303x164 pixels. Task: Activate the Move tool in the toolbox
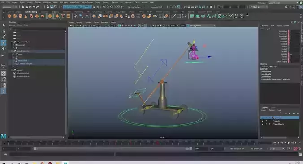tap(4, 42)
